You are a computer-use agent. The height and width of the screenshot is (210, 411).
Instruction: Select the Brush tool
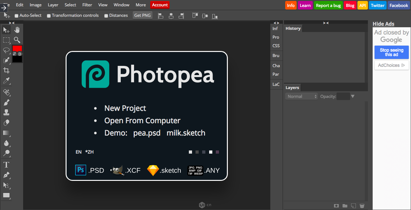6,102
